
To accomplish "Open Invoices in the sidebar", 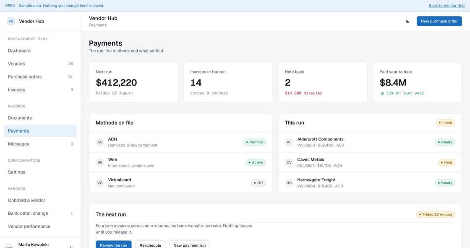I will 40,90.
